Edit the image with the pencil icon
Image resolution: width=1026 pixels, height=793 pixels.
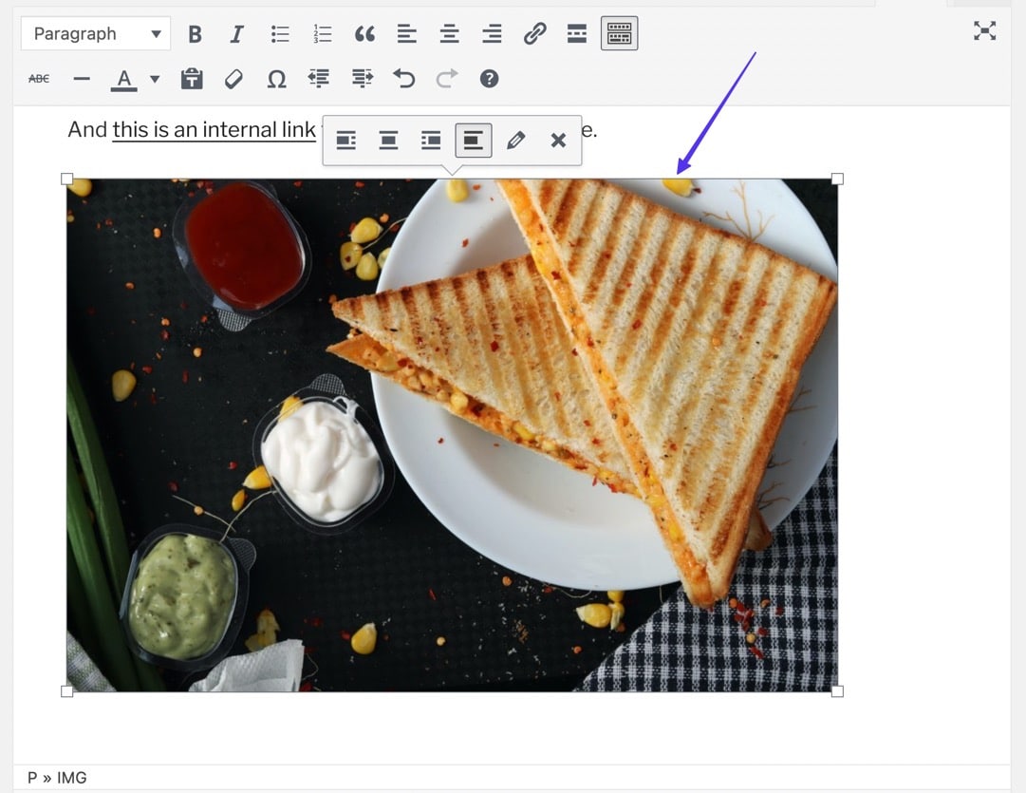click(515, 140)
